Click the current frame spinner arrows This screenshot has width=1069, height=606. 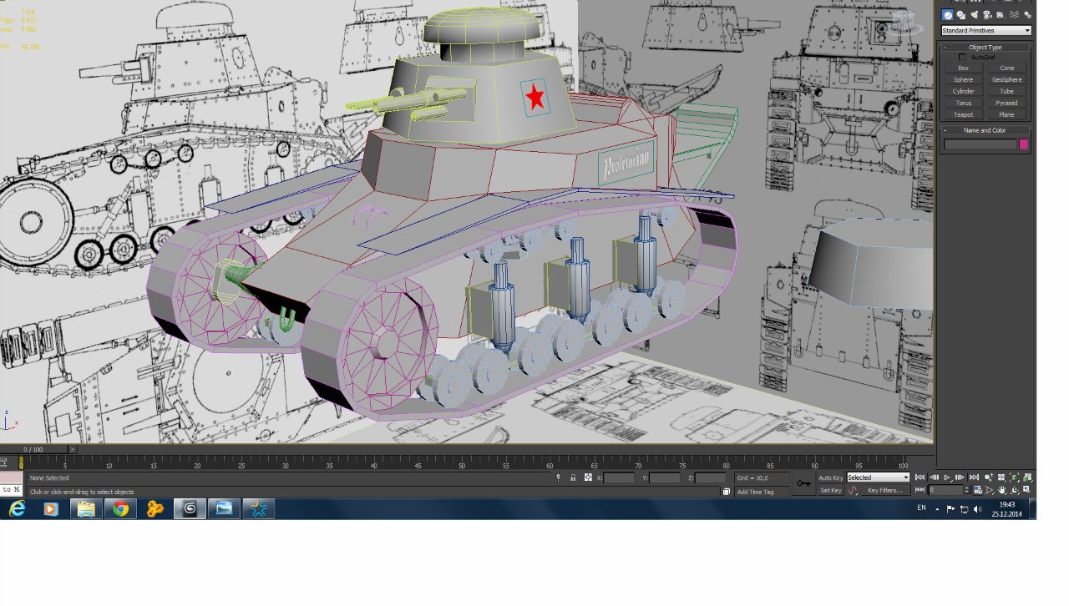pos(967,490)
